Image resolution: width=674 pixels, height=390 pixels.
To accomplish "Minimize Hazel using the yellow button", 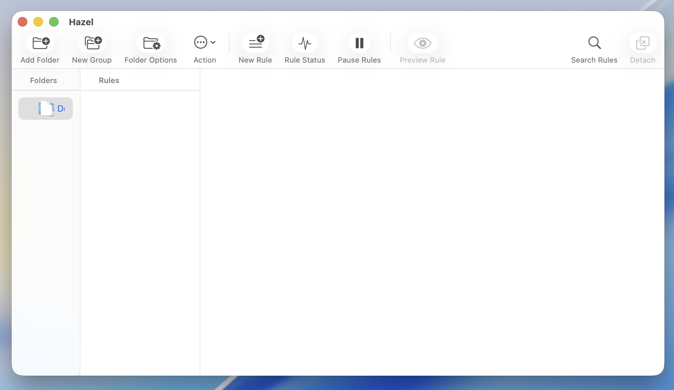I will (38, 22).
